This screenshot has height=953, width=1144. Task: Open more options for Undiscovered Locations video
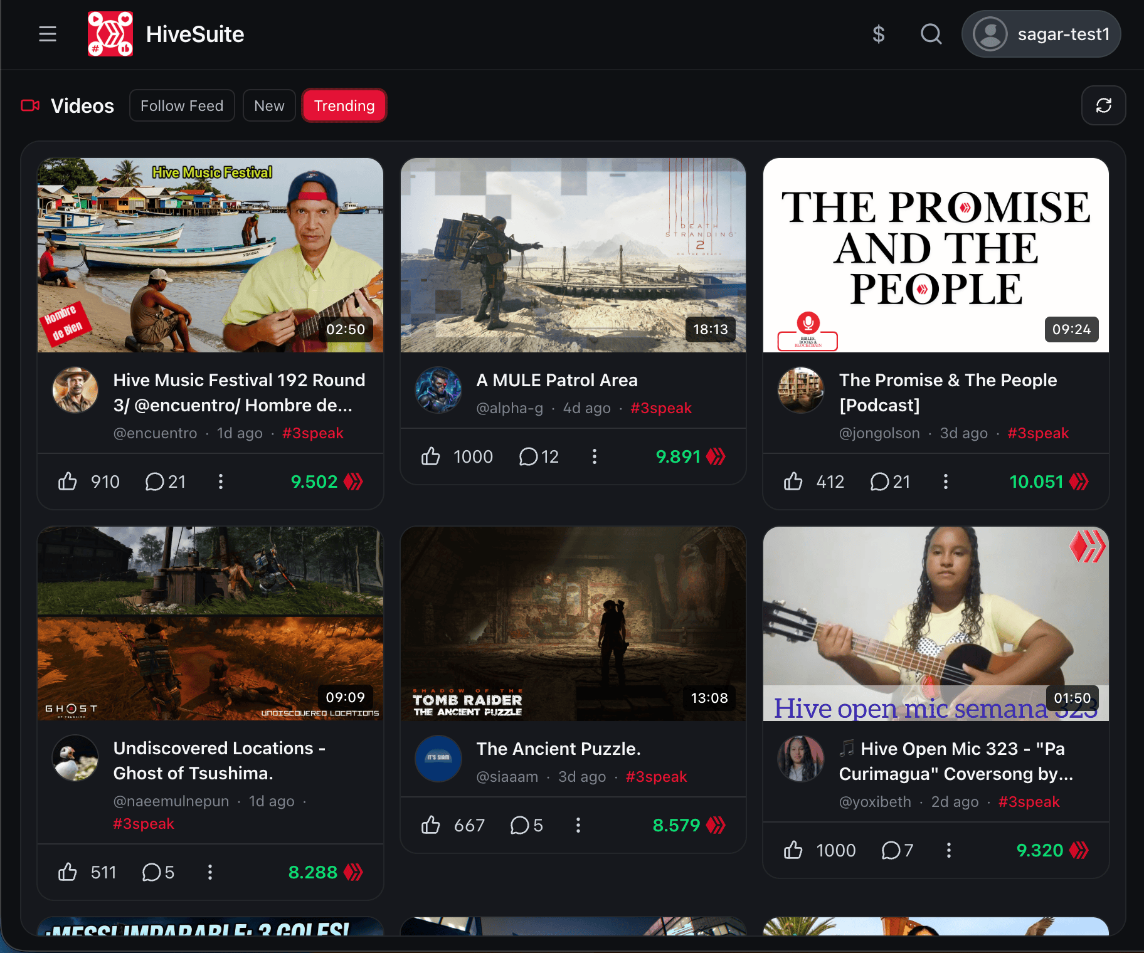pyautogui.click(x=210, y=872)
